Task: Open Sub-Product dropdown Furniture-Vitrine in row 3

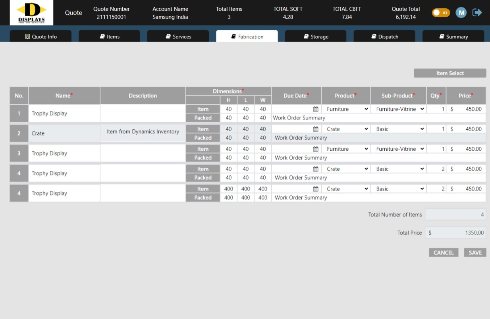Action: [x=399, y=149]
